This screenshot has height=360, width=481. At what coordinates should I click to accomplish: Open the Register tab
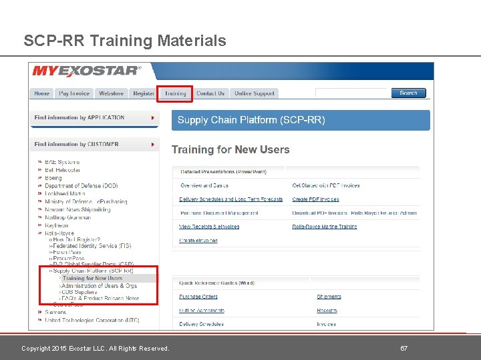tap(143, 93)
